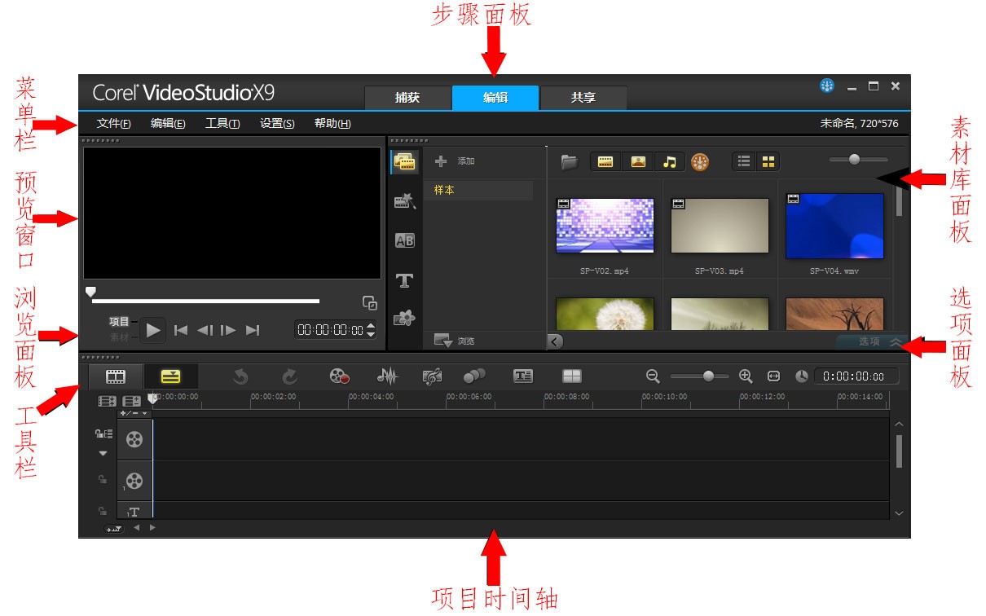Screen dimensions: 986x616
Task: Open the 设置 (Settings) menu
Action: click(277, 123)
